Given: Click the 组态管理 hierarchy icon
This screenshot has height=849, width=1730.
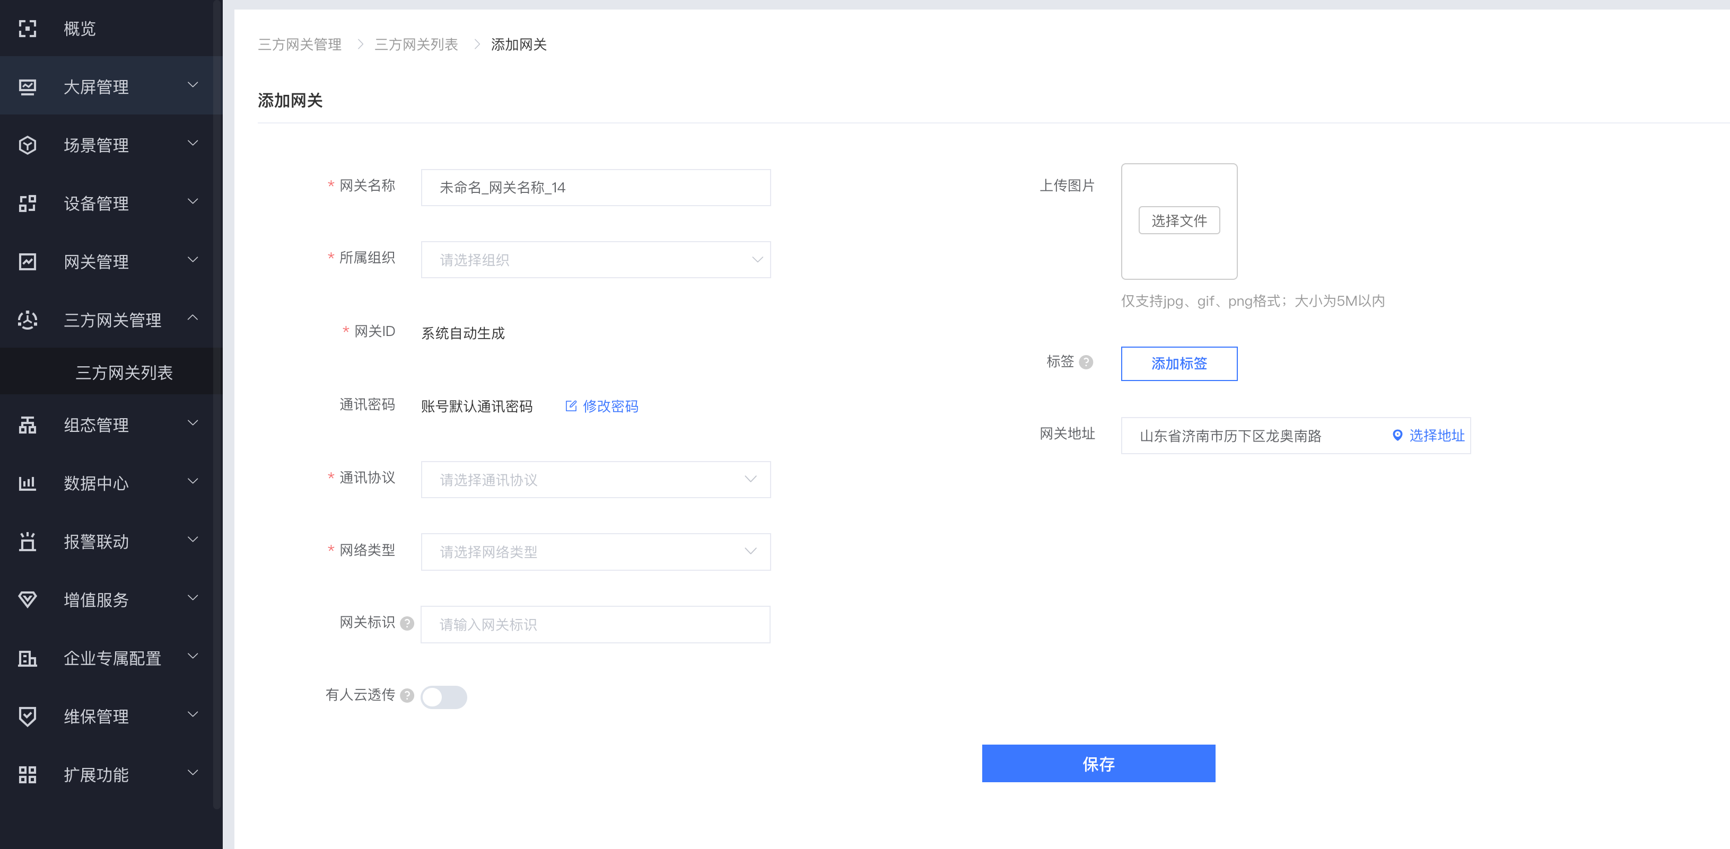Looking at the screenshot, I should [x=28, y=425].
